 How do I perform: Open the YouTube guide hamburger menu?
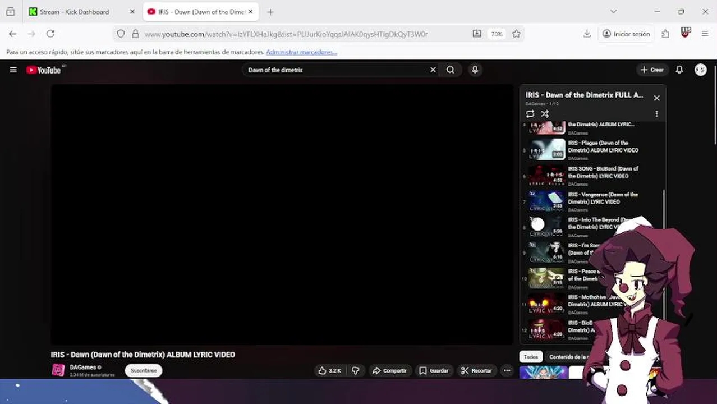point(13,70)
